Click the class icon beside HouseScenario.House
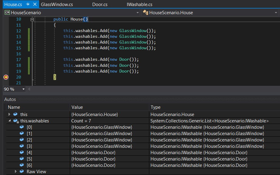 146,12
